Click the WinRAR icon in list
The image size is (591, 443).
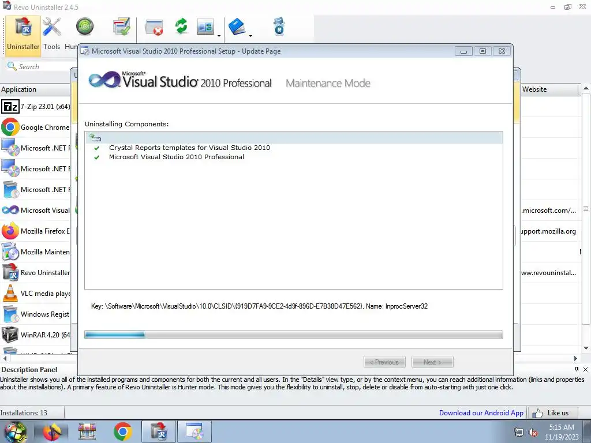10,335
